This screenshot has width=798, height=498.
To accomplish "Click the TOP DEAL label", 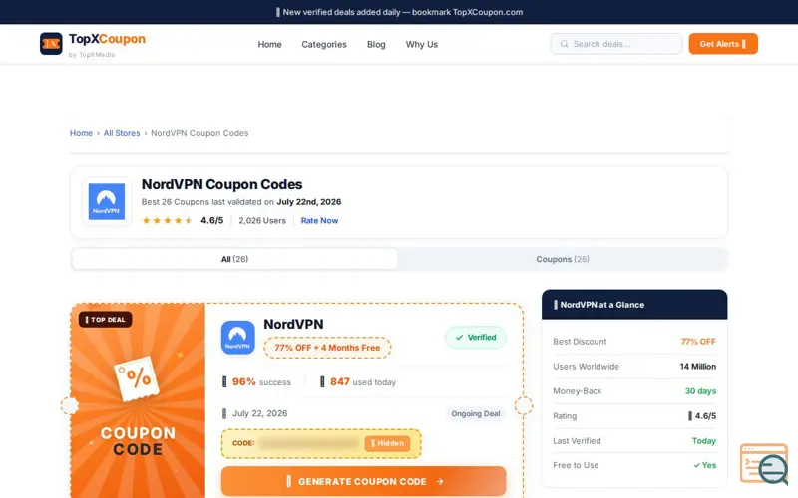I will coord(106,320).
